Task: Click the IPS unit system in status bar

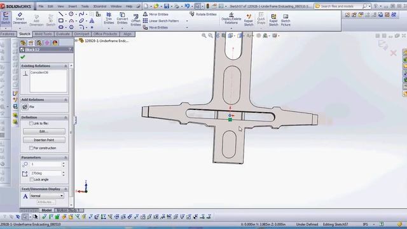Action: tap(365, 224)
